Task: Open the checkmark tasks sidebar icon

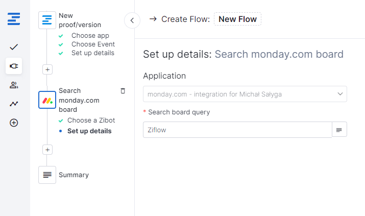Action: tap(14, 47)
